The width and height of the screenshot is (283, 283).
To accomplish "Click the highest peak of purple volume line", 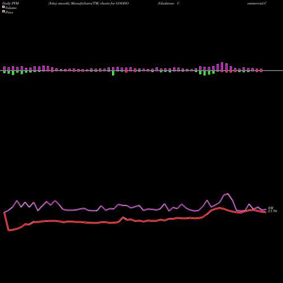I will click(x=228, y=194).
